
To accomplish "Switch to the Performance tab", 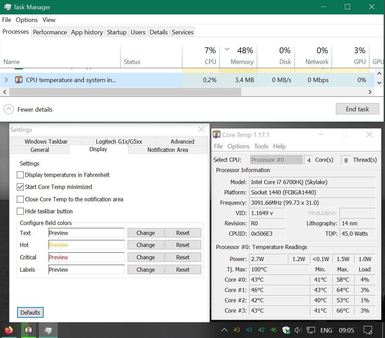I will [x=50, y=32].
